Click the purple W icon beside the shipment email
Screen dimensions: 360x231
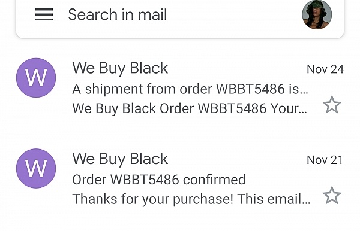point(36,78)
